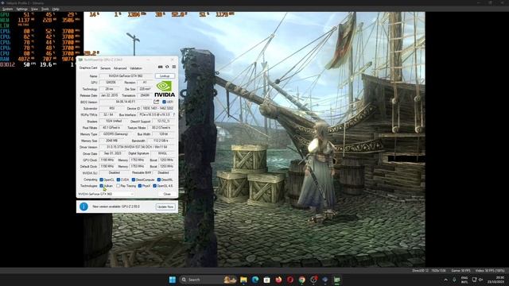Toggle the OpenCL checkbox
Viewport: 509px width, 286px height.
click(101, 180)
